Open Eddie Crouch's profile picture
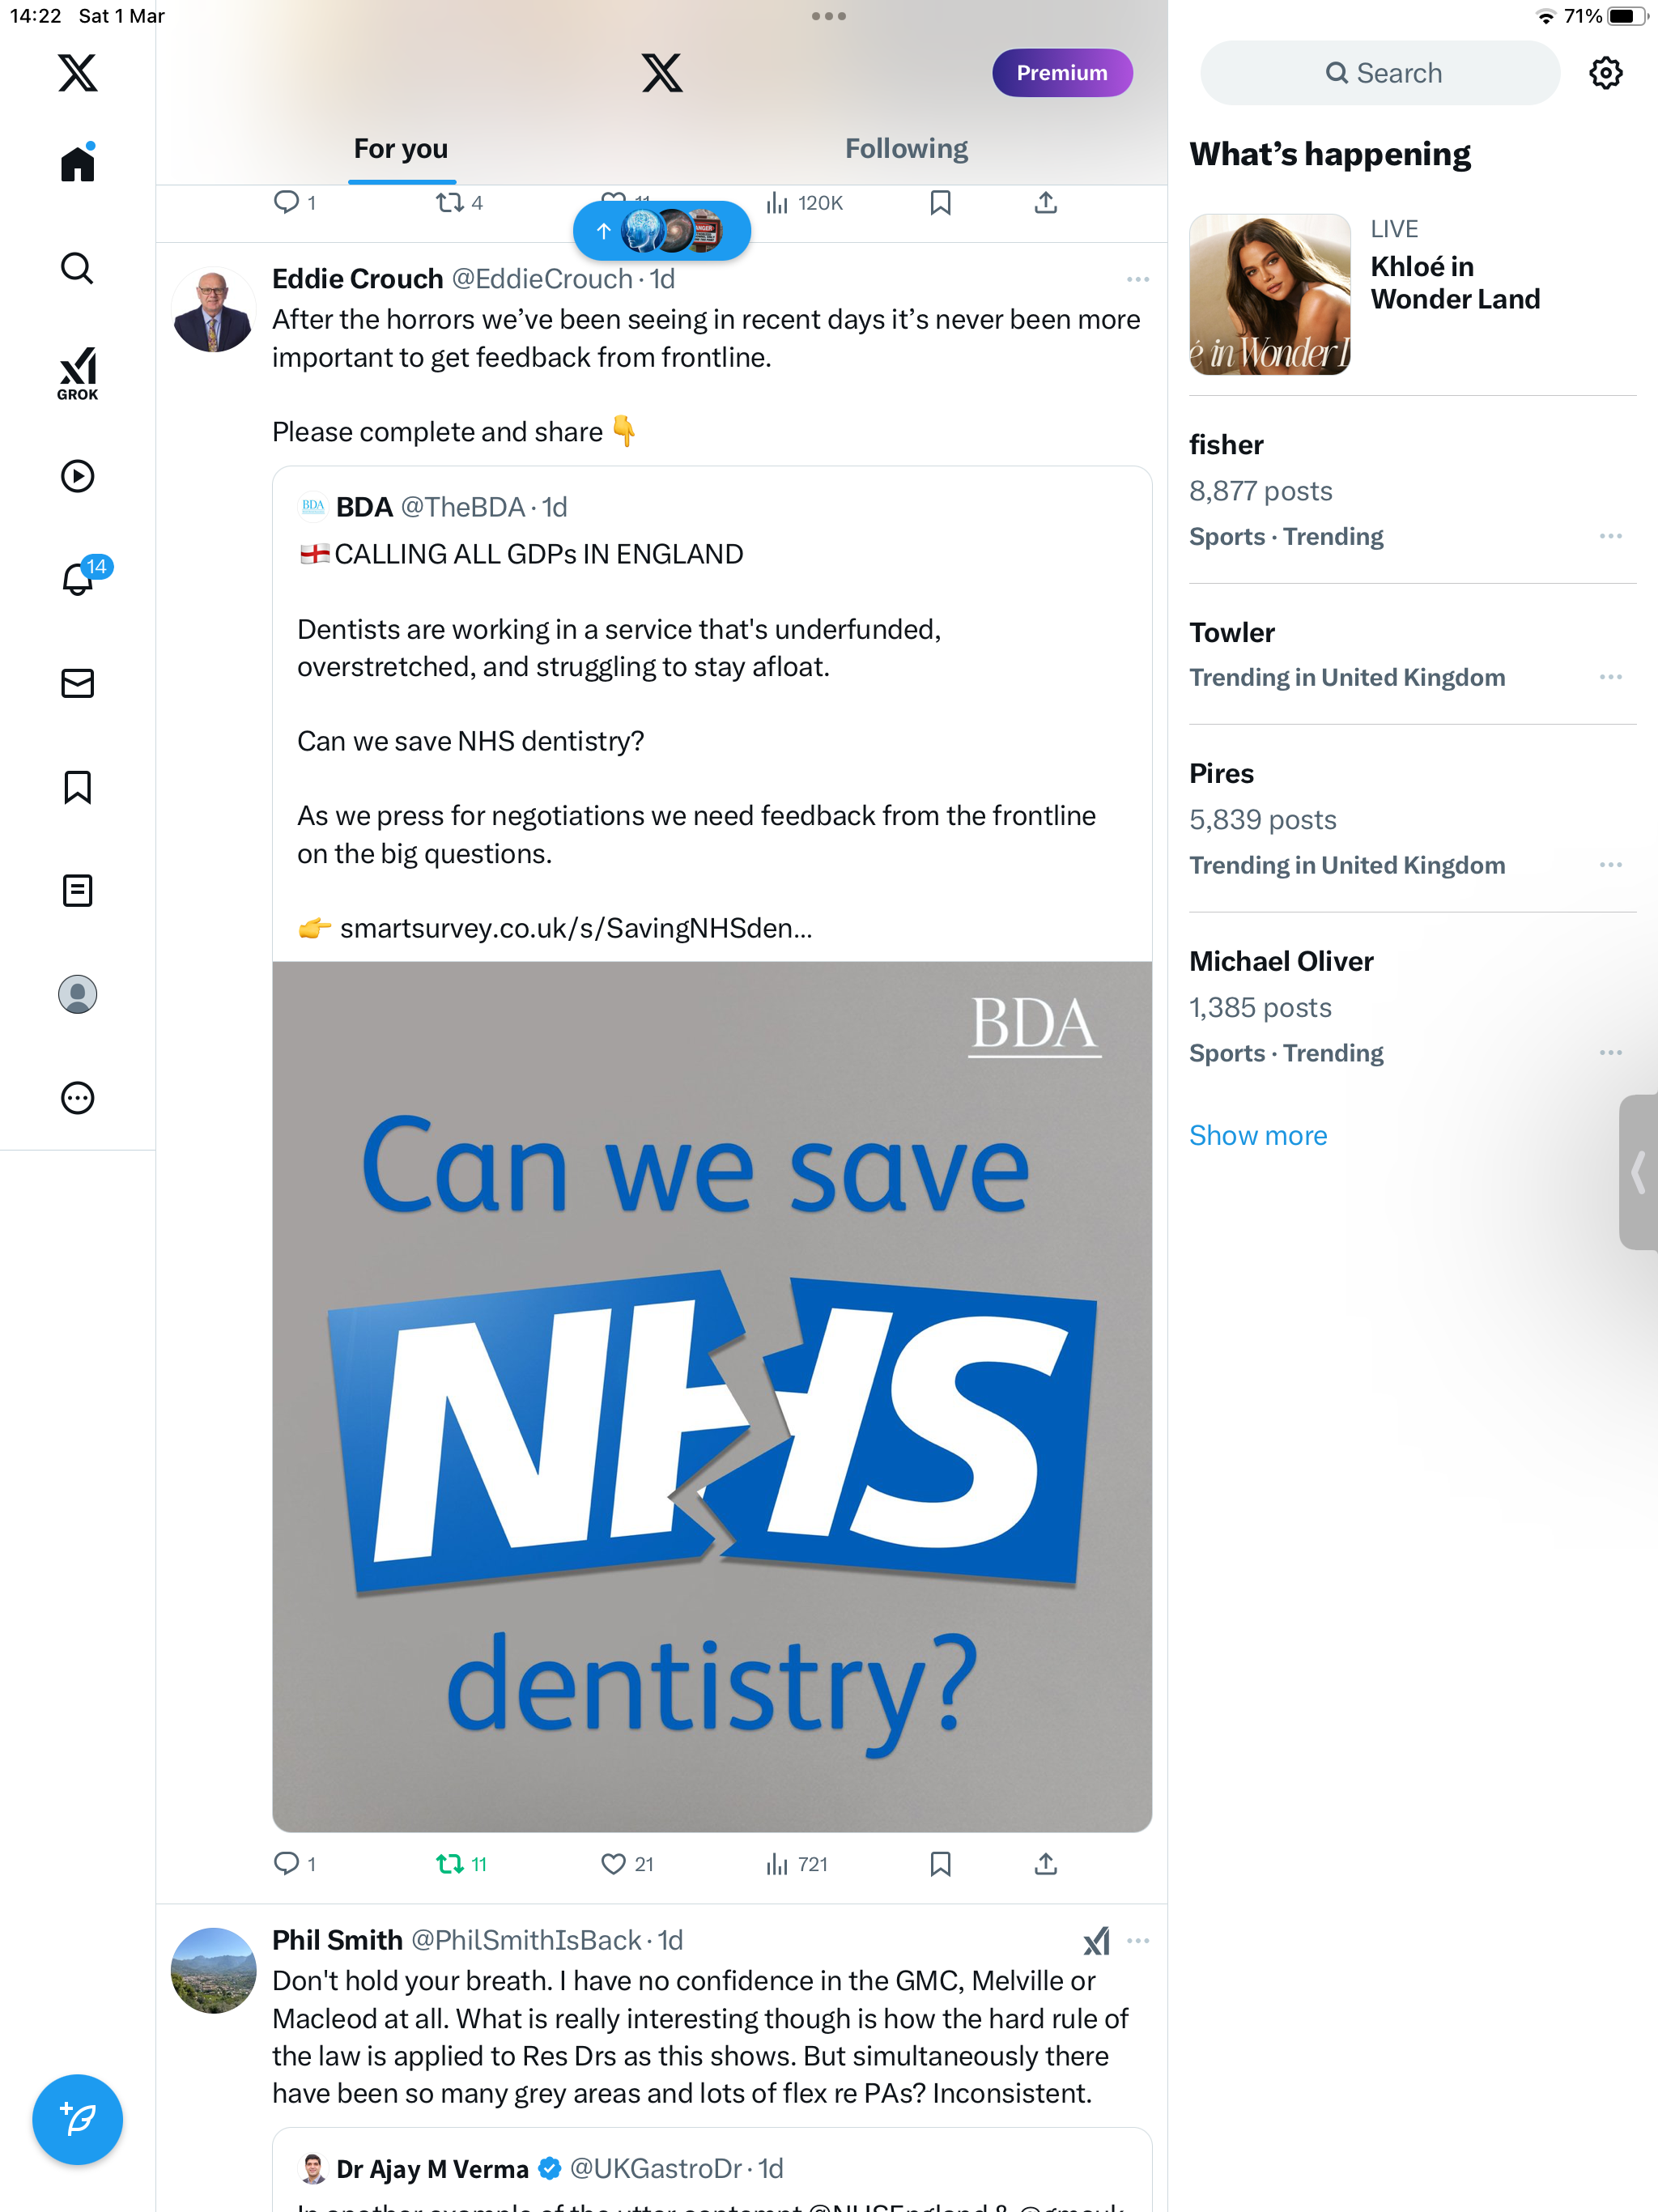This screenshot has width=1658, height=2212. pos(213,310)
